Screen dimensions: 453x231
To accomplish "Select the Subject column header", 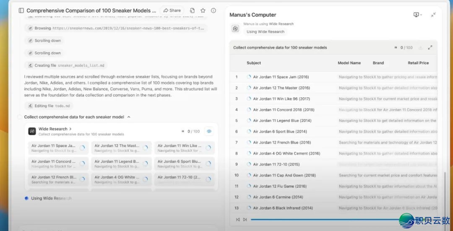I will (x=254, y=63).
